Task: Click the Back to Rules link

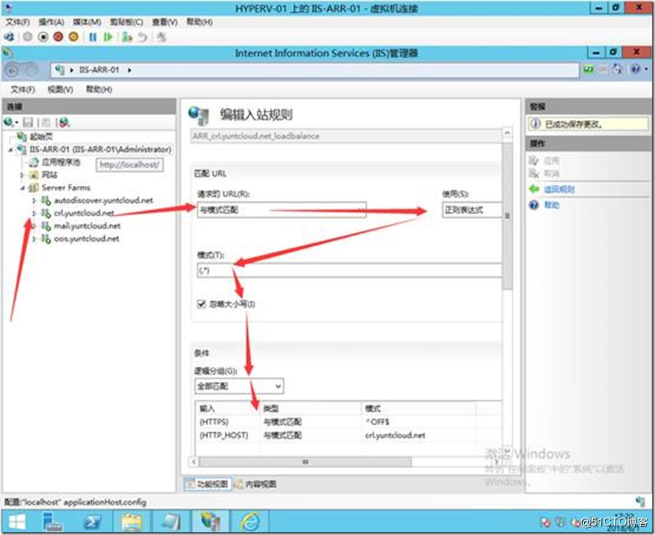Action: [x=559, y=189]
